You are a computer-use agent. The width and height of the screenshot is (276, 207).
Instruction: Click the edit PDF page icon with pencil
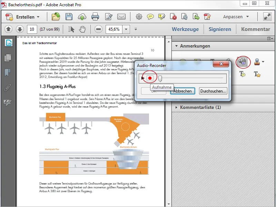point(207,17)
